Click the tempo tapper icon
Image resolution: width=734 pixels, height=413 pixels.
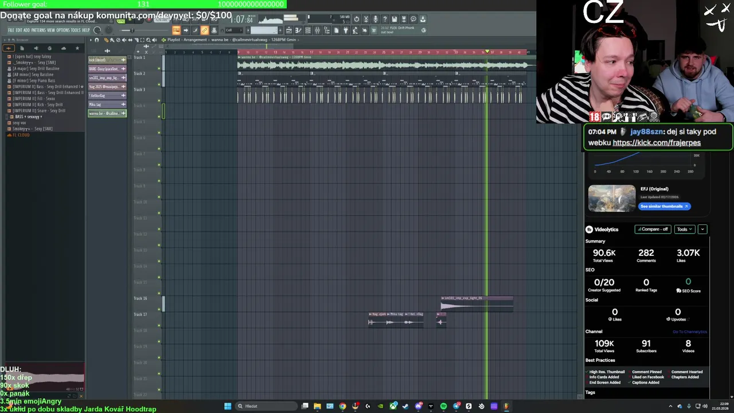pos(355,30)
